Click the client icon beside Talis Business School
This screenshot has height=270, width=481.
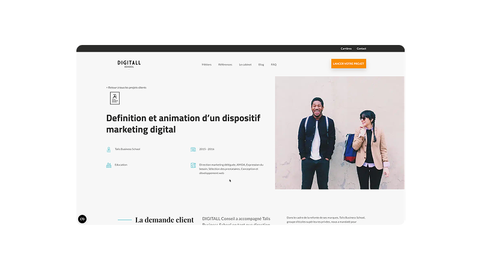109,149
